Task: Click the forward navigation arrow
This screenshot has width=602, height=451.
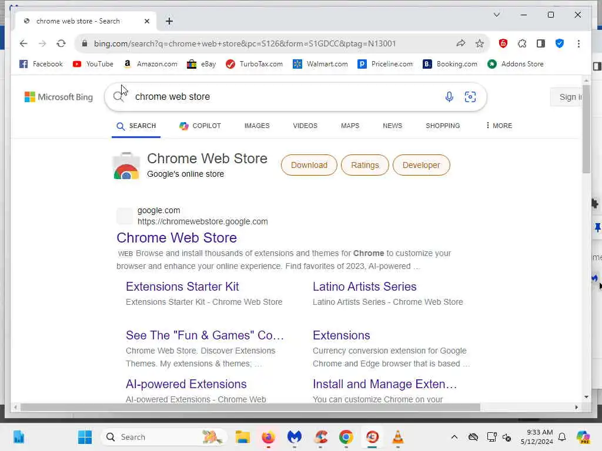Action: pos(42,43)
